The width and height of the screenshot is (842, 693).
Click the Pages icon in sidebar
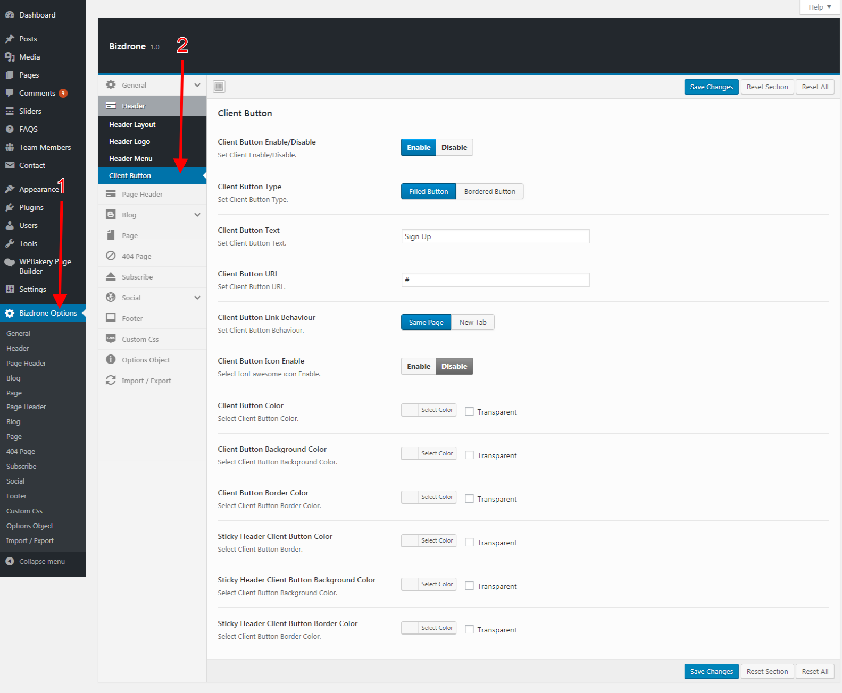[10, 75]
